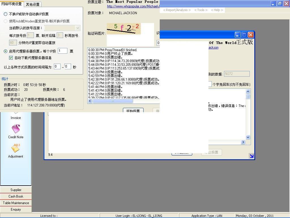Select the 不换IP或软件自动换IP投票 radio option

coord(5,14)
